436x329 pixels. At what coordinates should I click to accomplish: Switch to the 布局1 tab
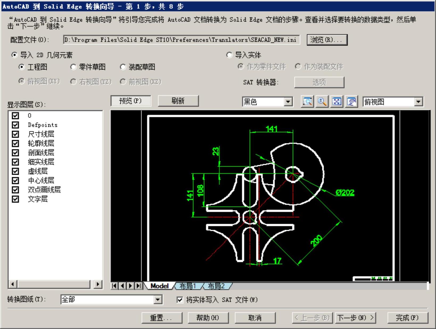point(188,286)
